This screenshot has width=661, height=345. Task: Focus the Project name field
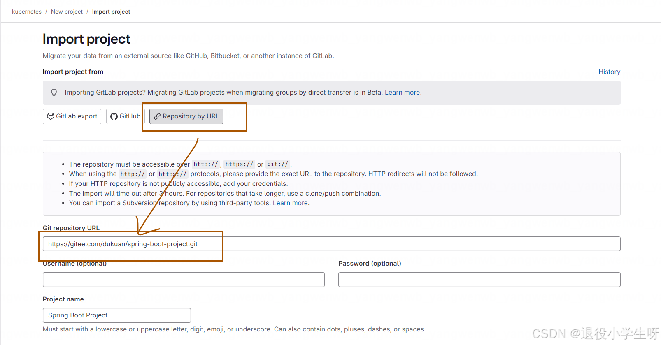117,315
